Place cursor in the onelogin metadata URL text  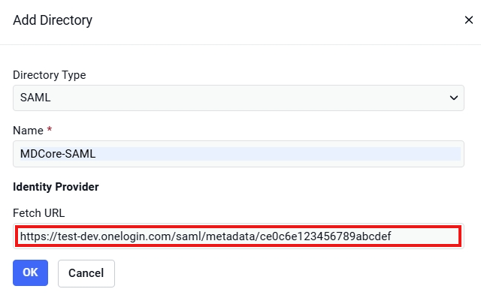[205, 236]
